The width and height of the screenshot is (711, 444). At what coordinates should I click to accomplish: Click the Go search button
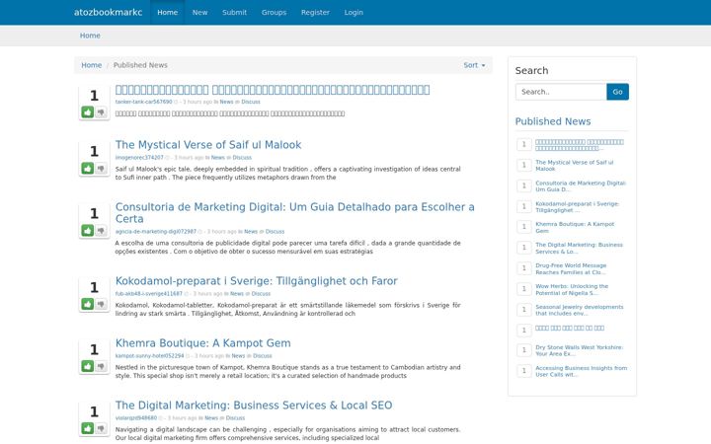click(x=617, y=92)
